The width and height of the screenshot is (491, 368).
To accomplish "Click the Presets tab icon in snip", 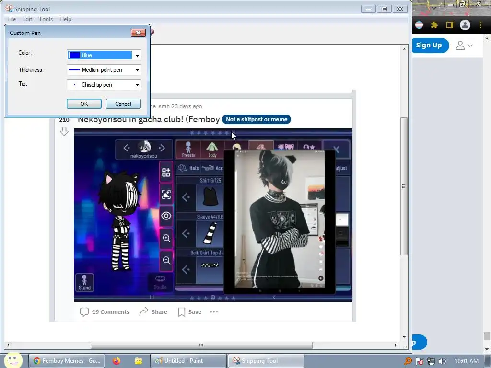I will tap(188, 149).
